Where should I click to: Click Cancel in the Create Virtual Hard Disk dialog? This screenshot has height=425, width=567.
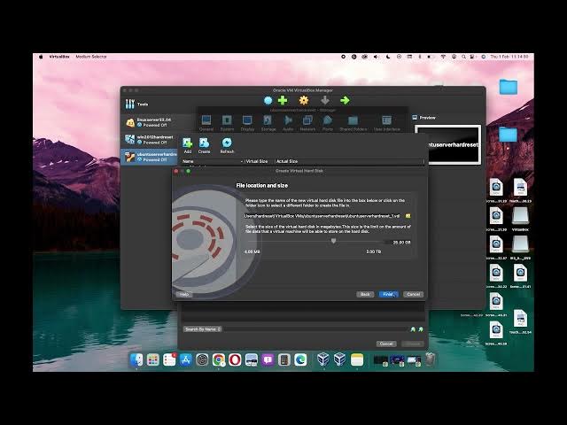[413, 294]
